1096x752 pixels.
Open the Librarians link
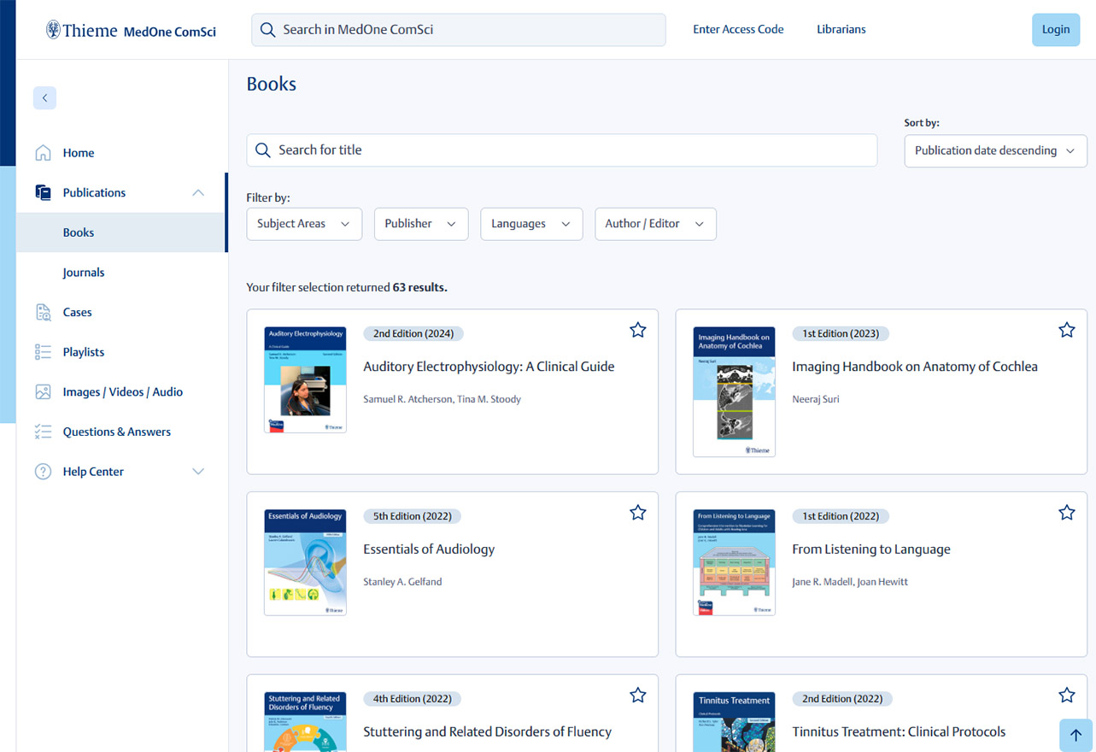pos(841,29)
